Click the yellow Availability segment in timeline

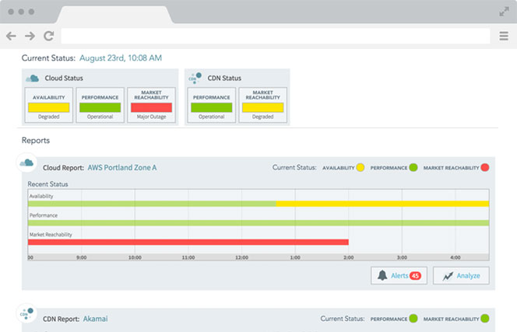click(x=382, y=204)
